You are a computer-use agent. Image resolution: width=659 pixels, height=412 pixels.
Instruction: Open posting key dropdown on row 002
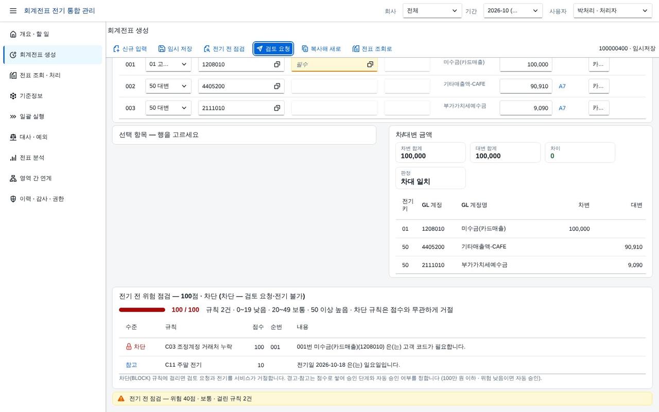tap(168, 86)
